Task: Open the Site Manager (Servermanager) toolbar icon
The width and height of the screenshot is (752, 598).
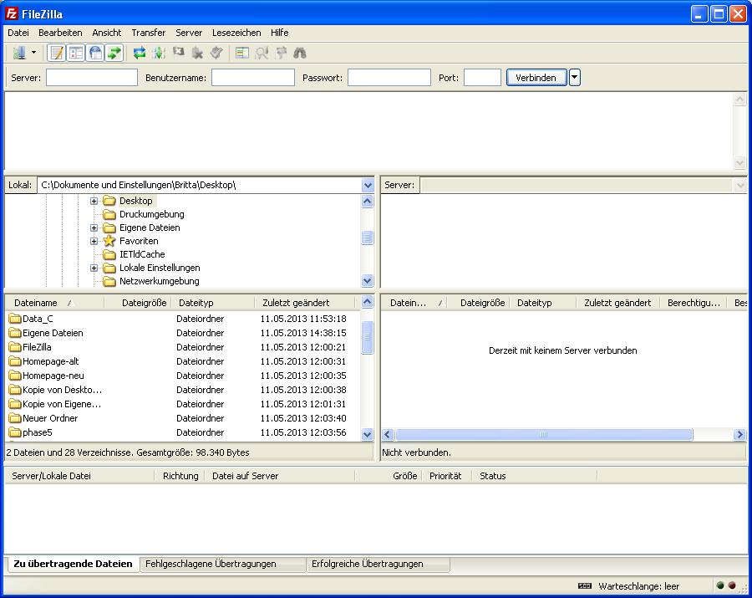Action: [x=19, y=53]
